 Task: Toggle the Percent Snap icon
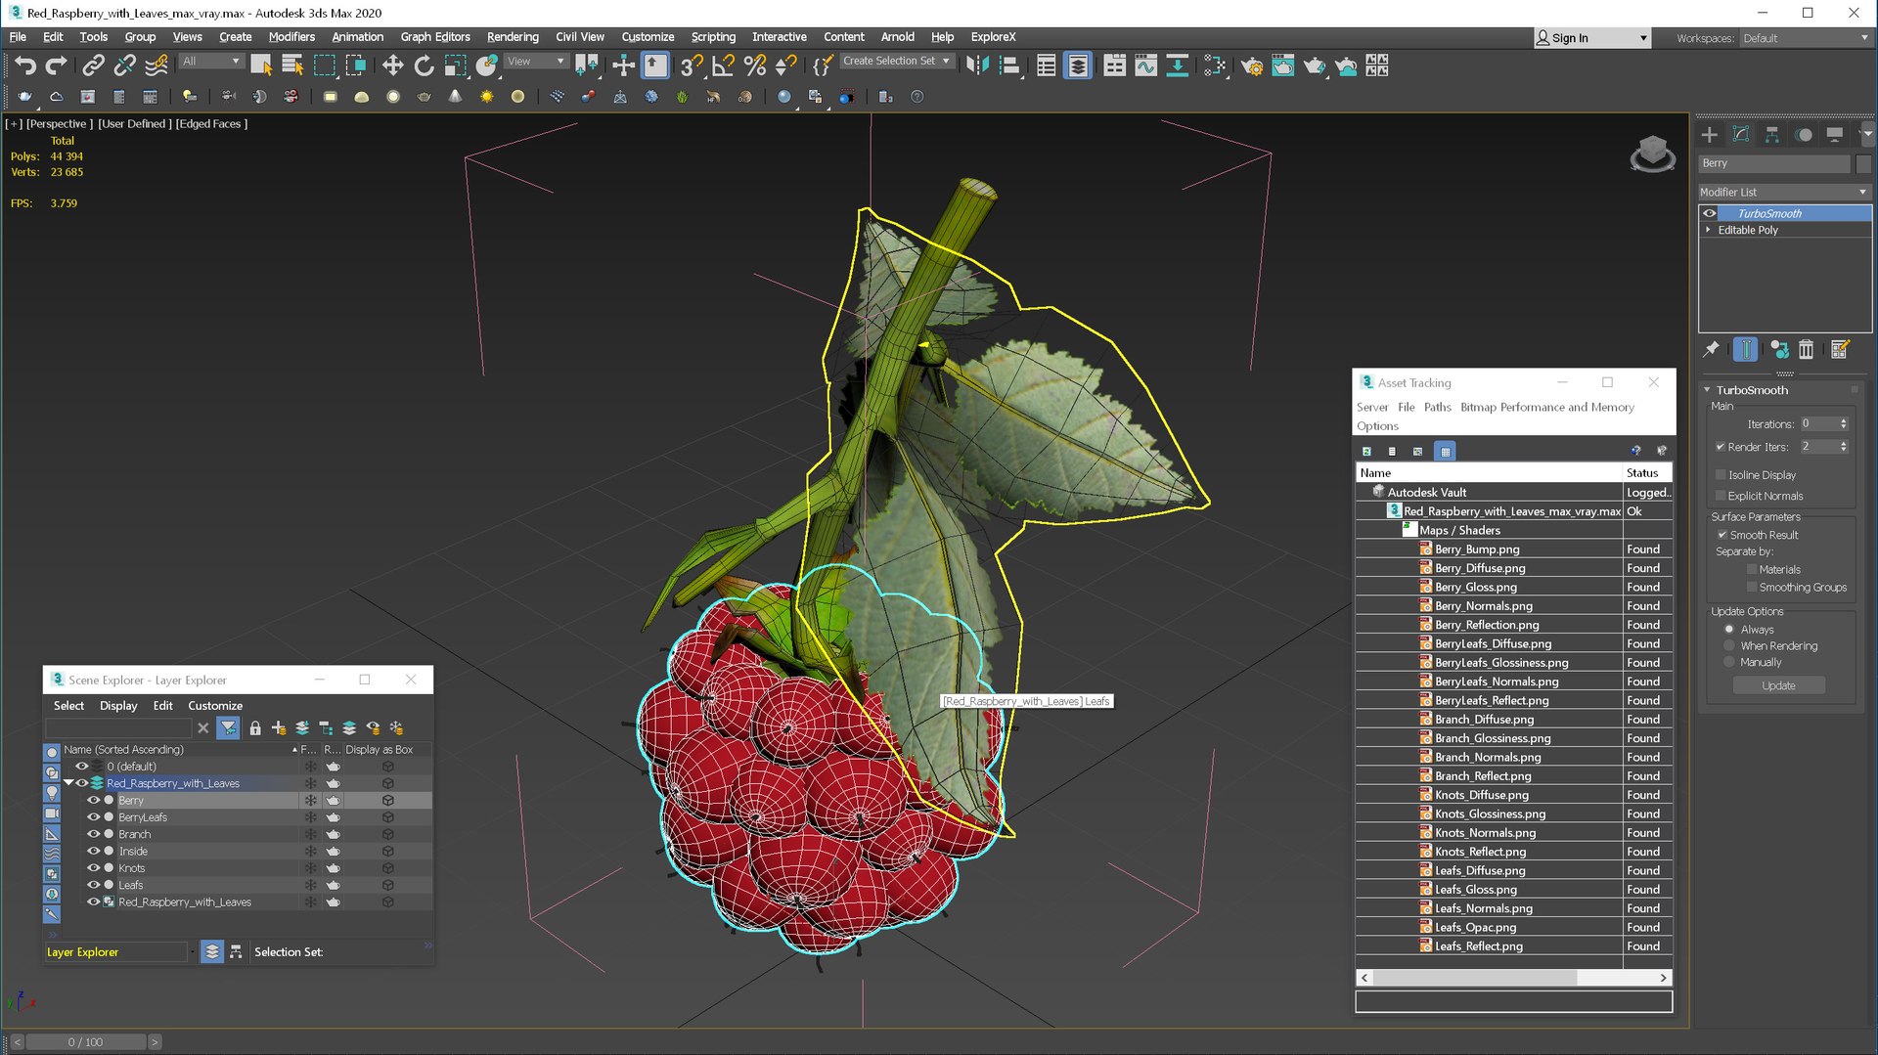point(754,66)
